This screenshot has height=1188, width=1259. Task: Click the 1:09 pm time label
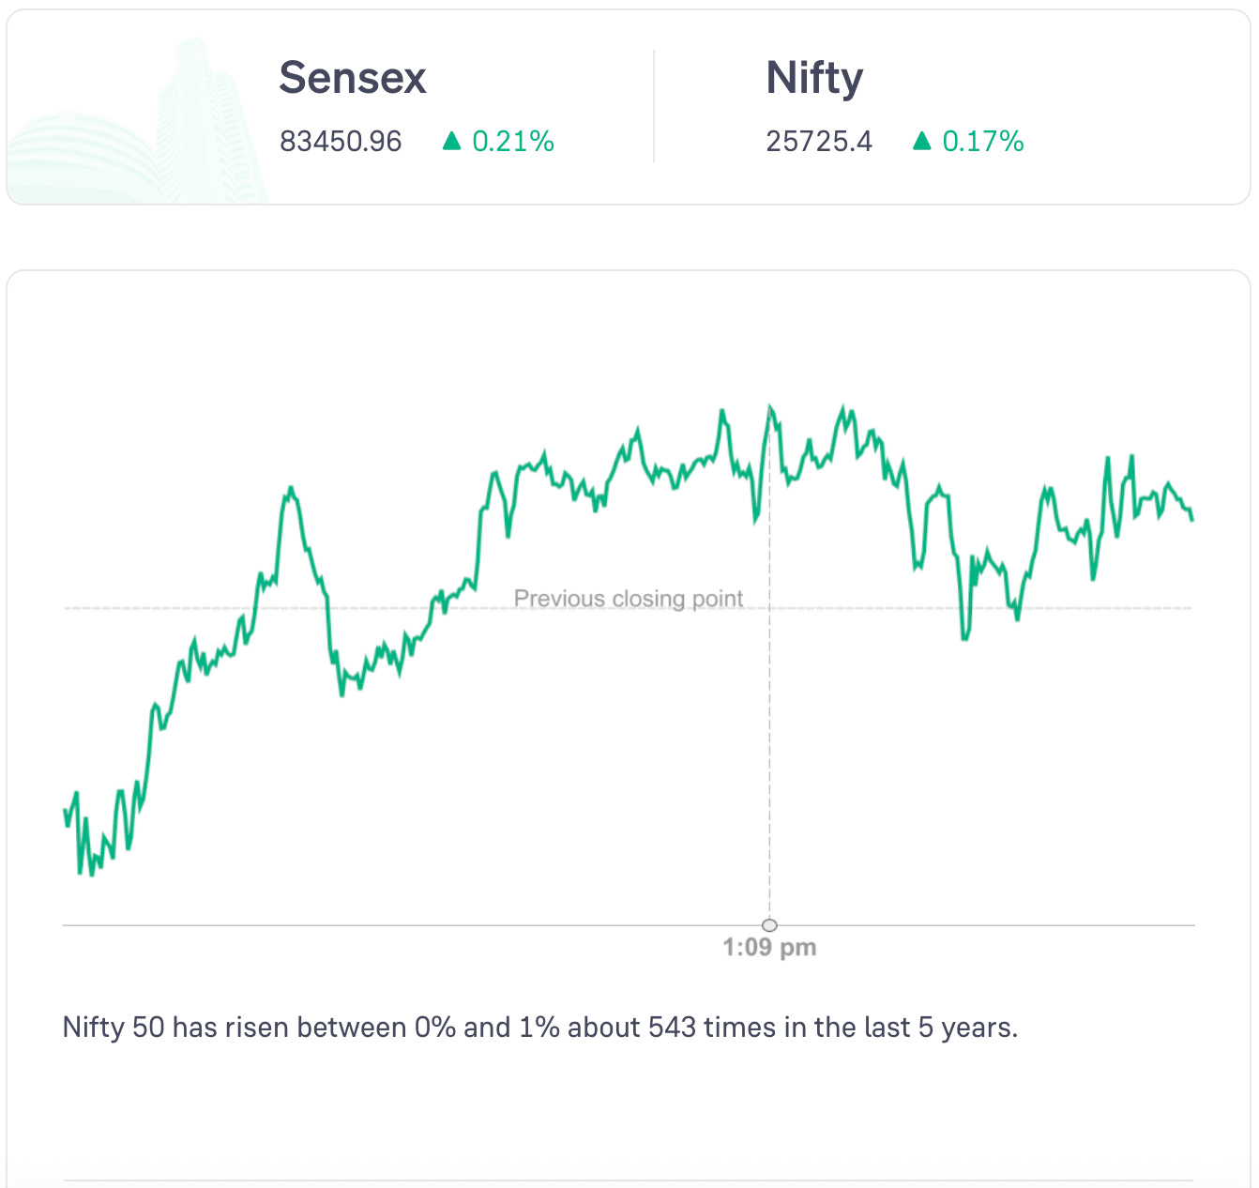[x=769, y=948]
